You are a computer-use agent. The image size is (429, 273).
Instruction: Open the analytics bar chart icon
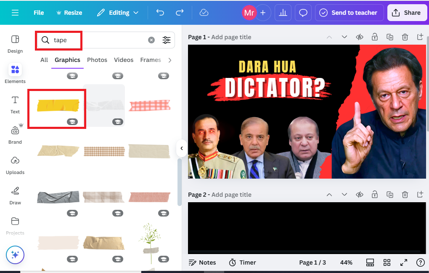point(283,13)
